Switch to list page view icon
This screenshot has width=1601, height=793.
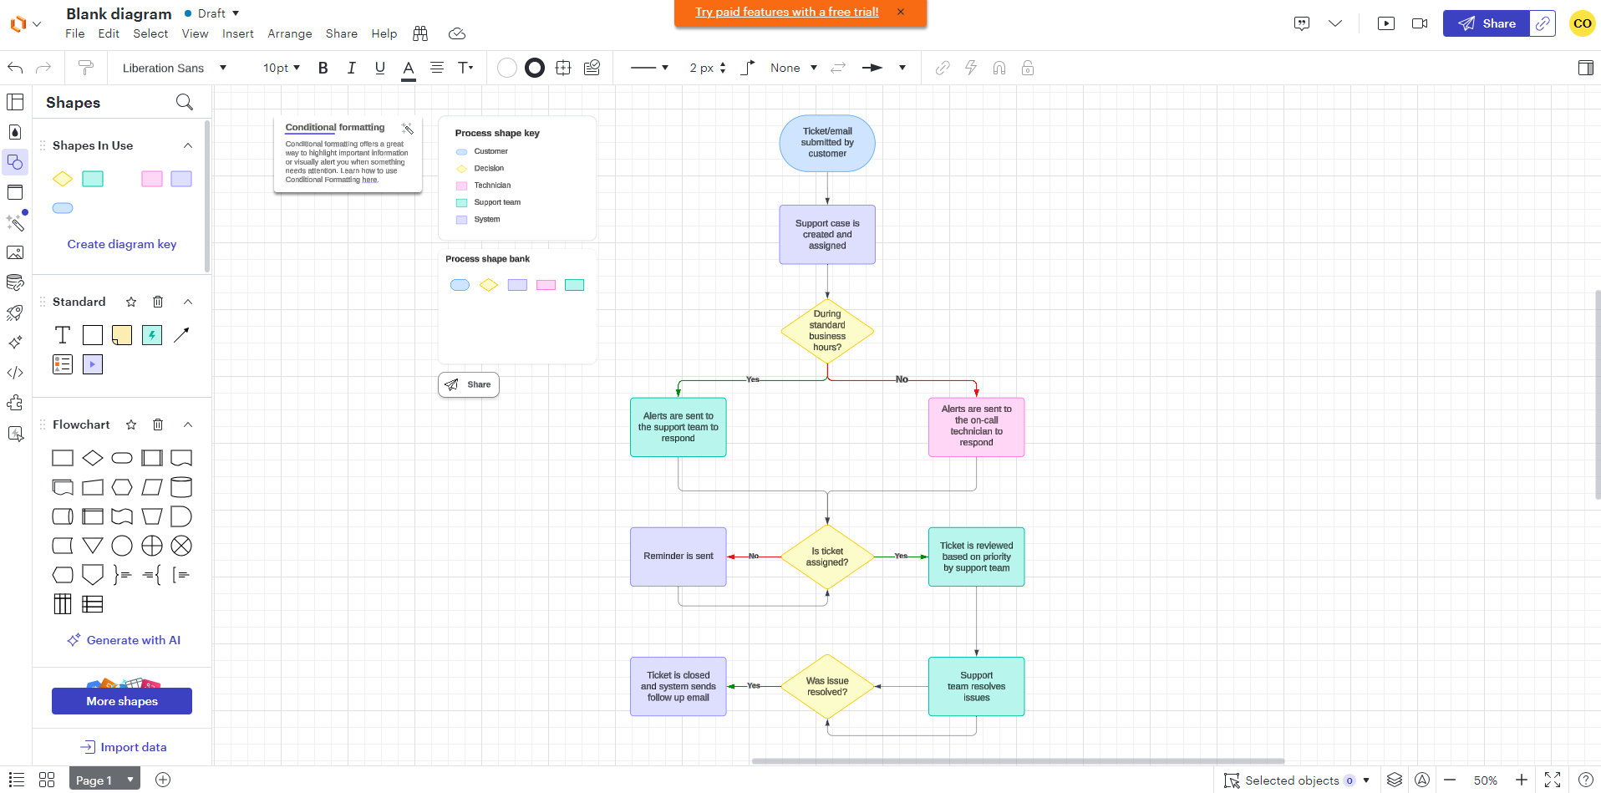(17, 780)
